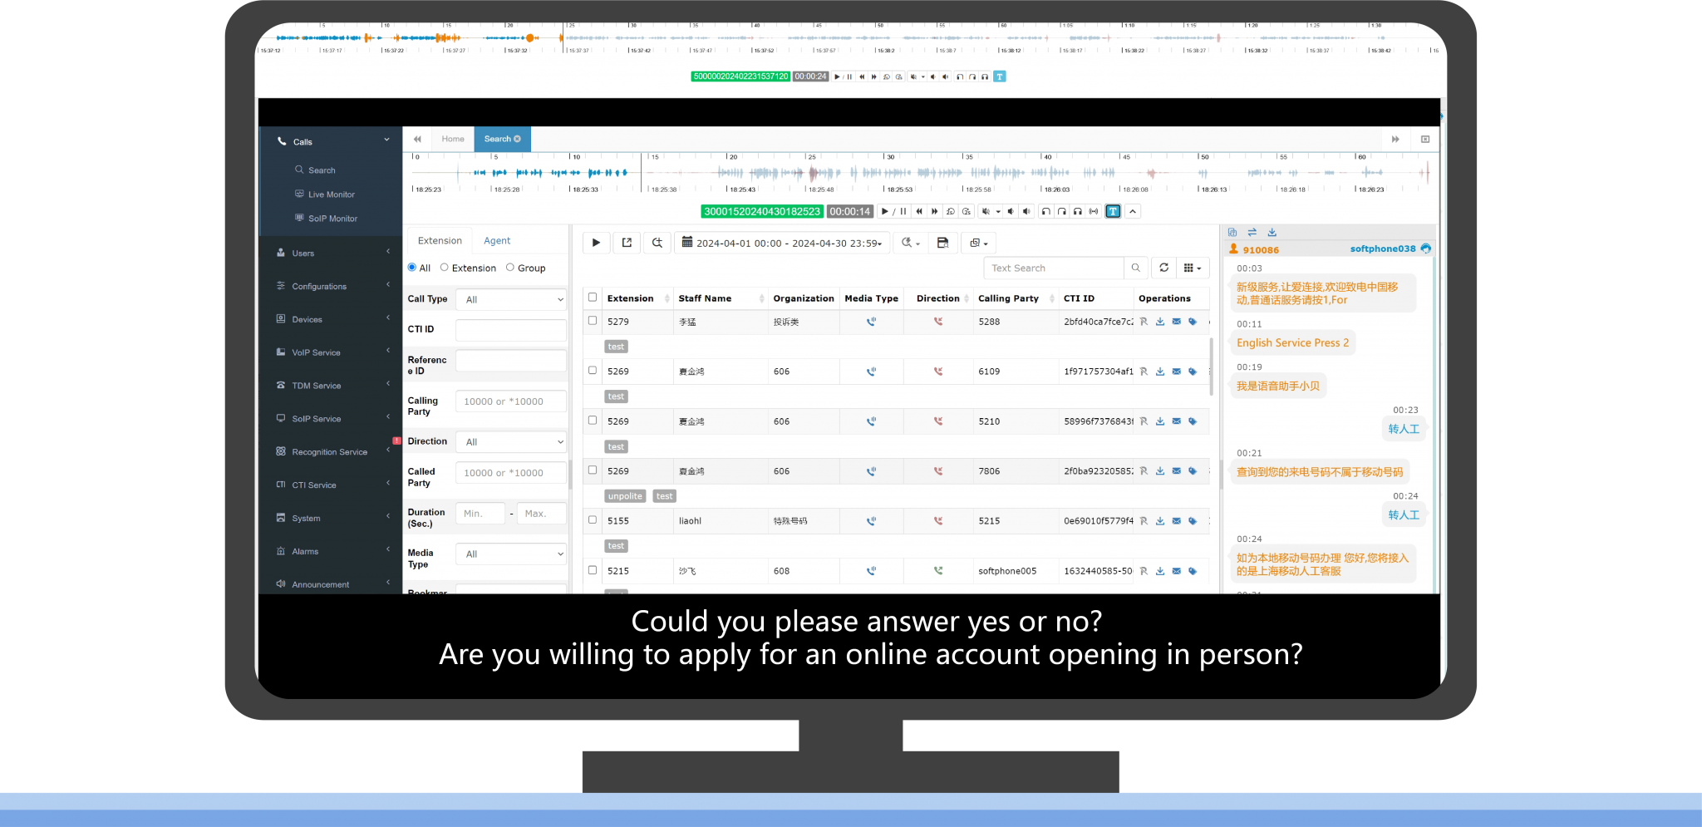Click the magnifier icon beside Text Search
1702x827 pixels.
coord(1136,268)
